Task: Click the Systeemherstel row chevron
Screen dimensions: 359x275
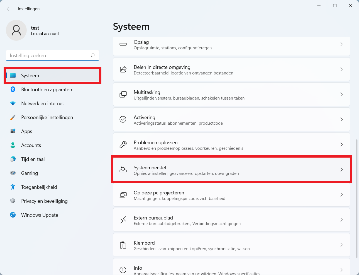Action: 341,170
